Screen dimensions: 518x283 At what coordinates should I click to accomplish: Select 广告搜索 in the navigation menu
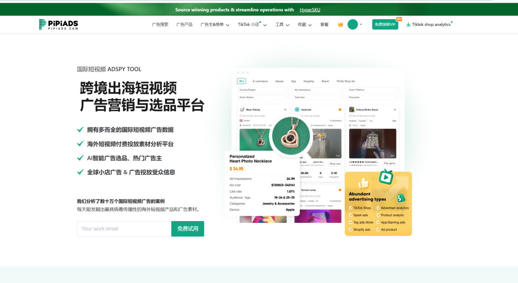point(160,24)
